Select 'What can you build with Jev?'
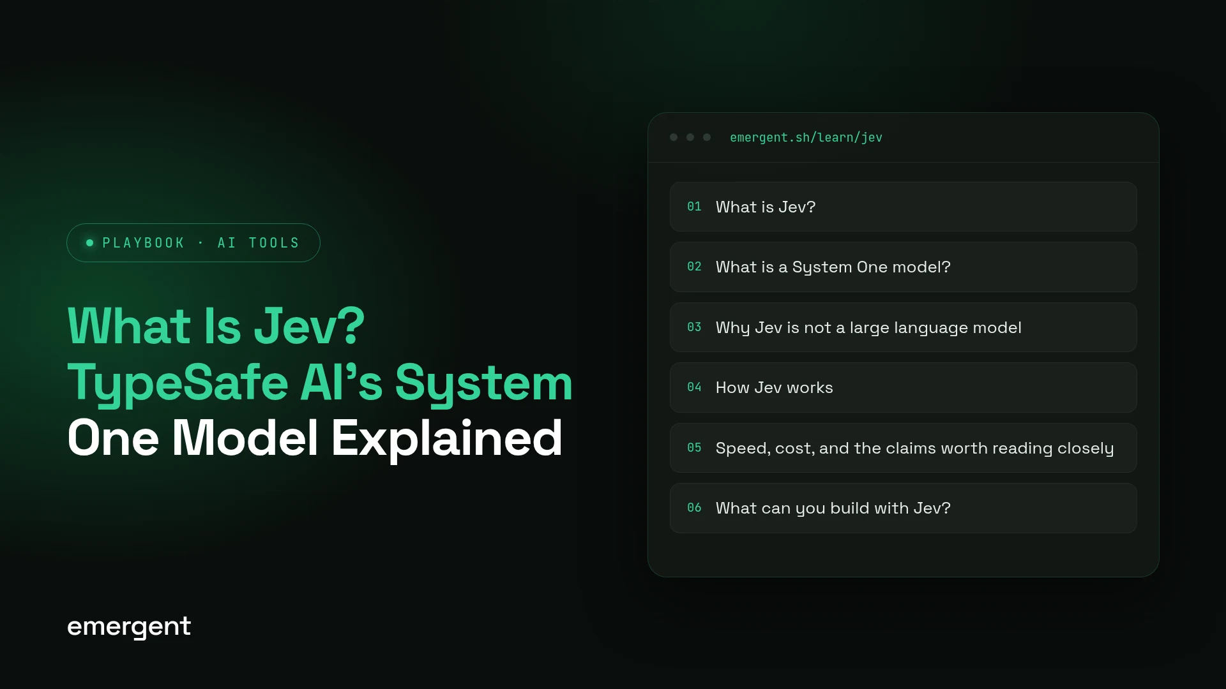Image resolution: width=1226 pixels, height=689 pixels. click(x=903, y=508)
